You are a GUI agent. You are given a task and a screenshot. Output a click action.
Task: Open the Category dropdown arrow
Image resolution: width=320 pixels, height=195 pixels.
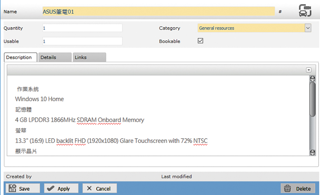[308, 28]
